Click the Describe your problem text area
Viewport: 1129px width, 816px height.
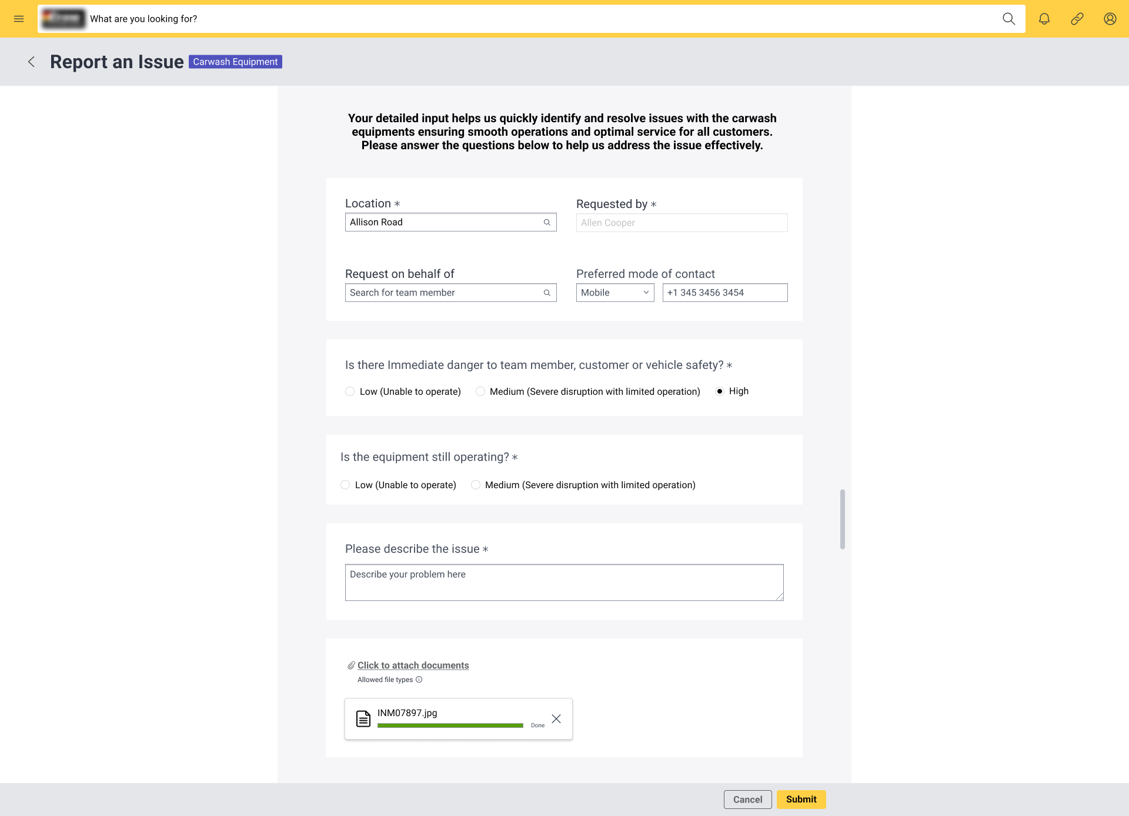click(564, 582)
